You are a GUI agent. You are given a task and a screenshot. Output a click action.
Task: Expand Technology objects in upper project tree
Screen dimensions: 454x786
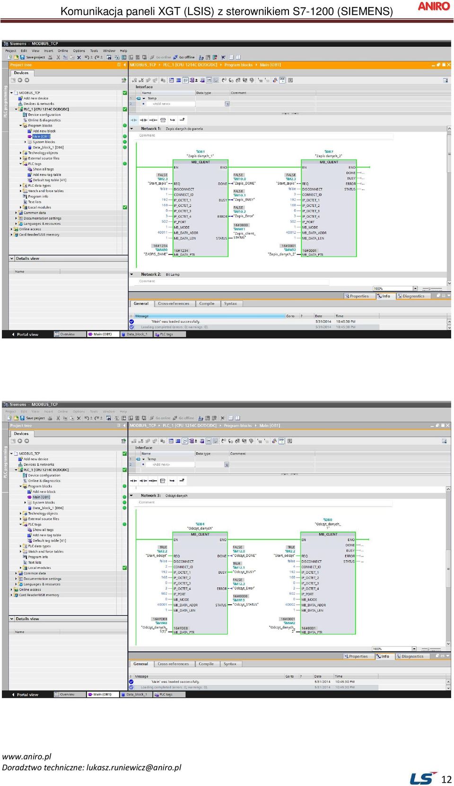20,153
